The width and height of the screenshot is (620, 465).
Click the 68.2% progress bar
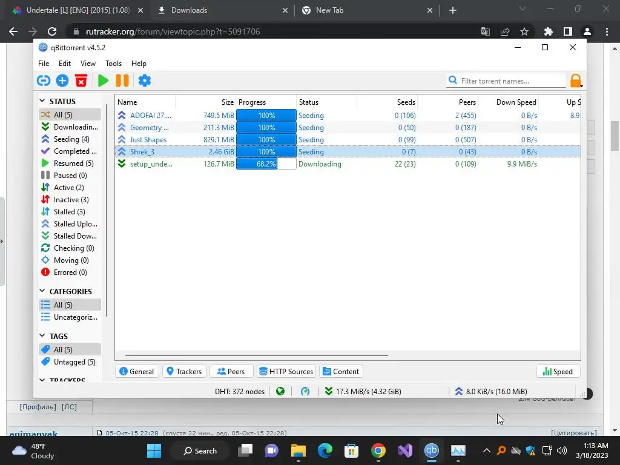(266, 163)
